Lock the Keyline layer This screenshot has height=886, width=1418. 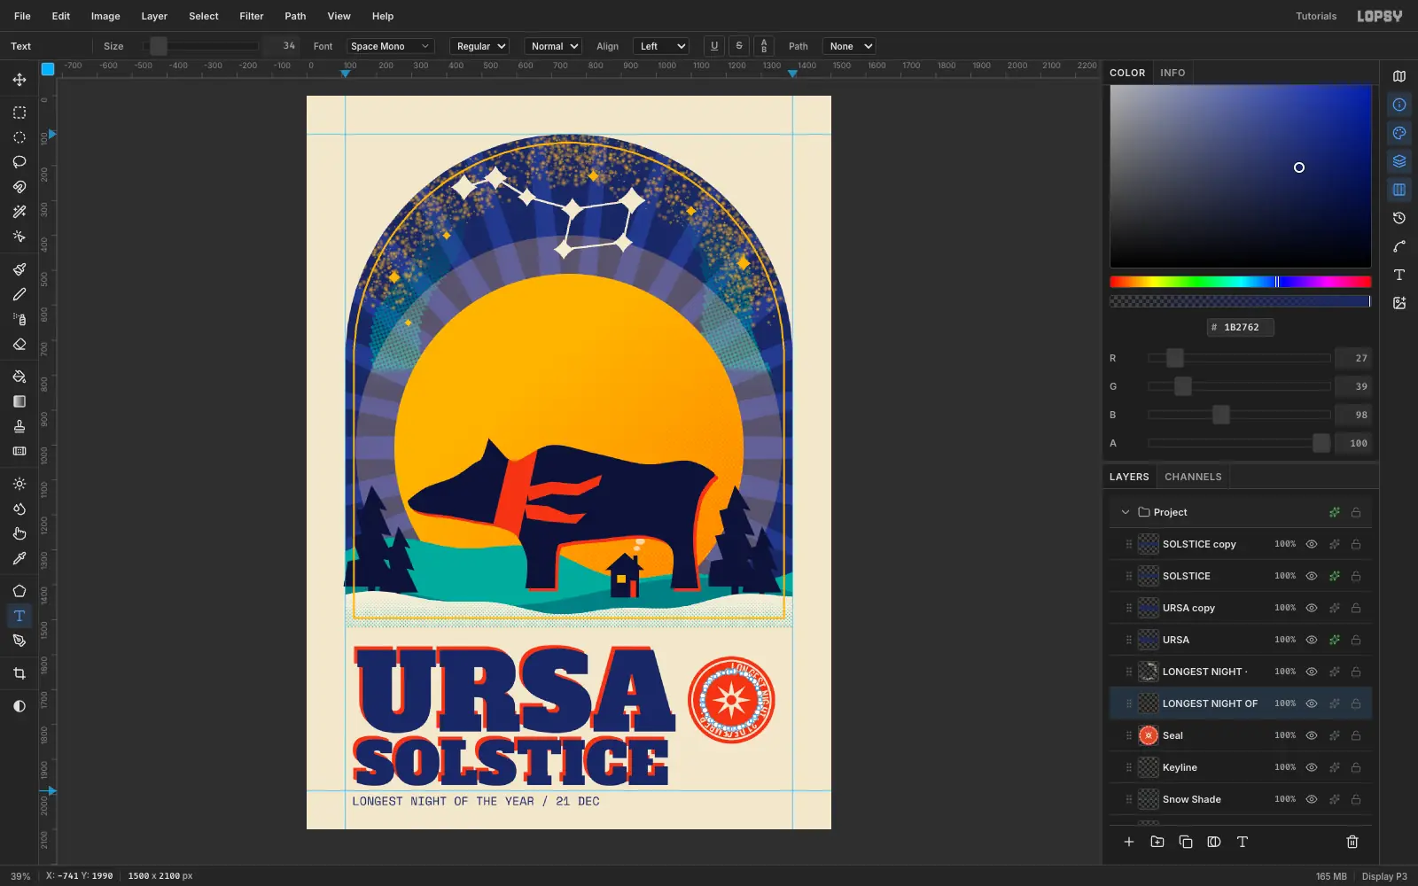[1356, 767]
